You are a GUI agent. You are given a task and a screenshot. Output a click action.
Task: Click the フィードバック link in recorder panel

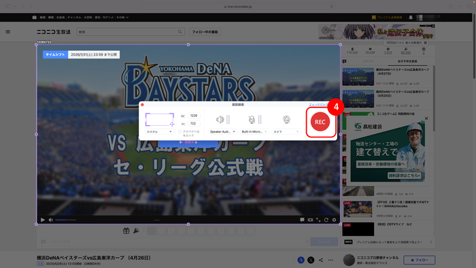318,104
